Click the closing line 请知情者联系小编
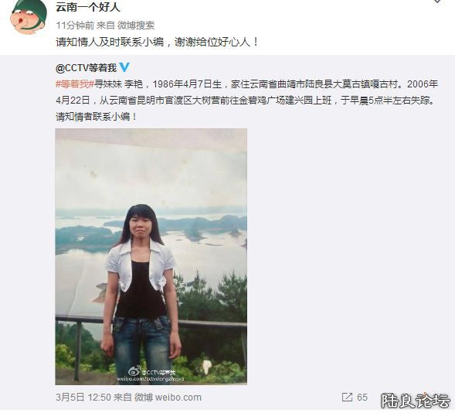455x413 pixels. (x=96, y=117)
